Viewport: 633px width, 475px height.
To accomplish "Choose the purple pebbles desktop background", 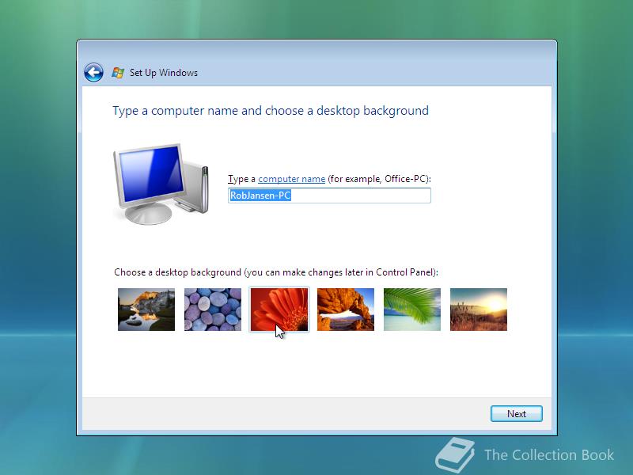I will pos(213,310).
